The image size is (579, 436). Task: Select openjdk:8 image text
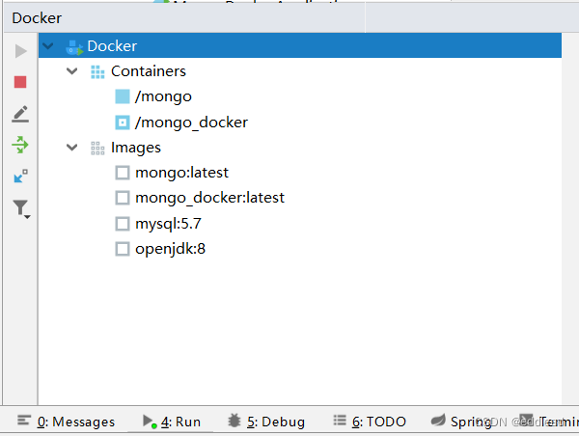pyautogui.click(x=170, y=249)
